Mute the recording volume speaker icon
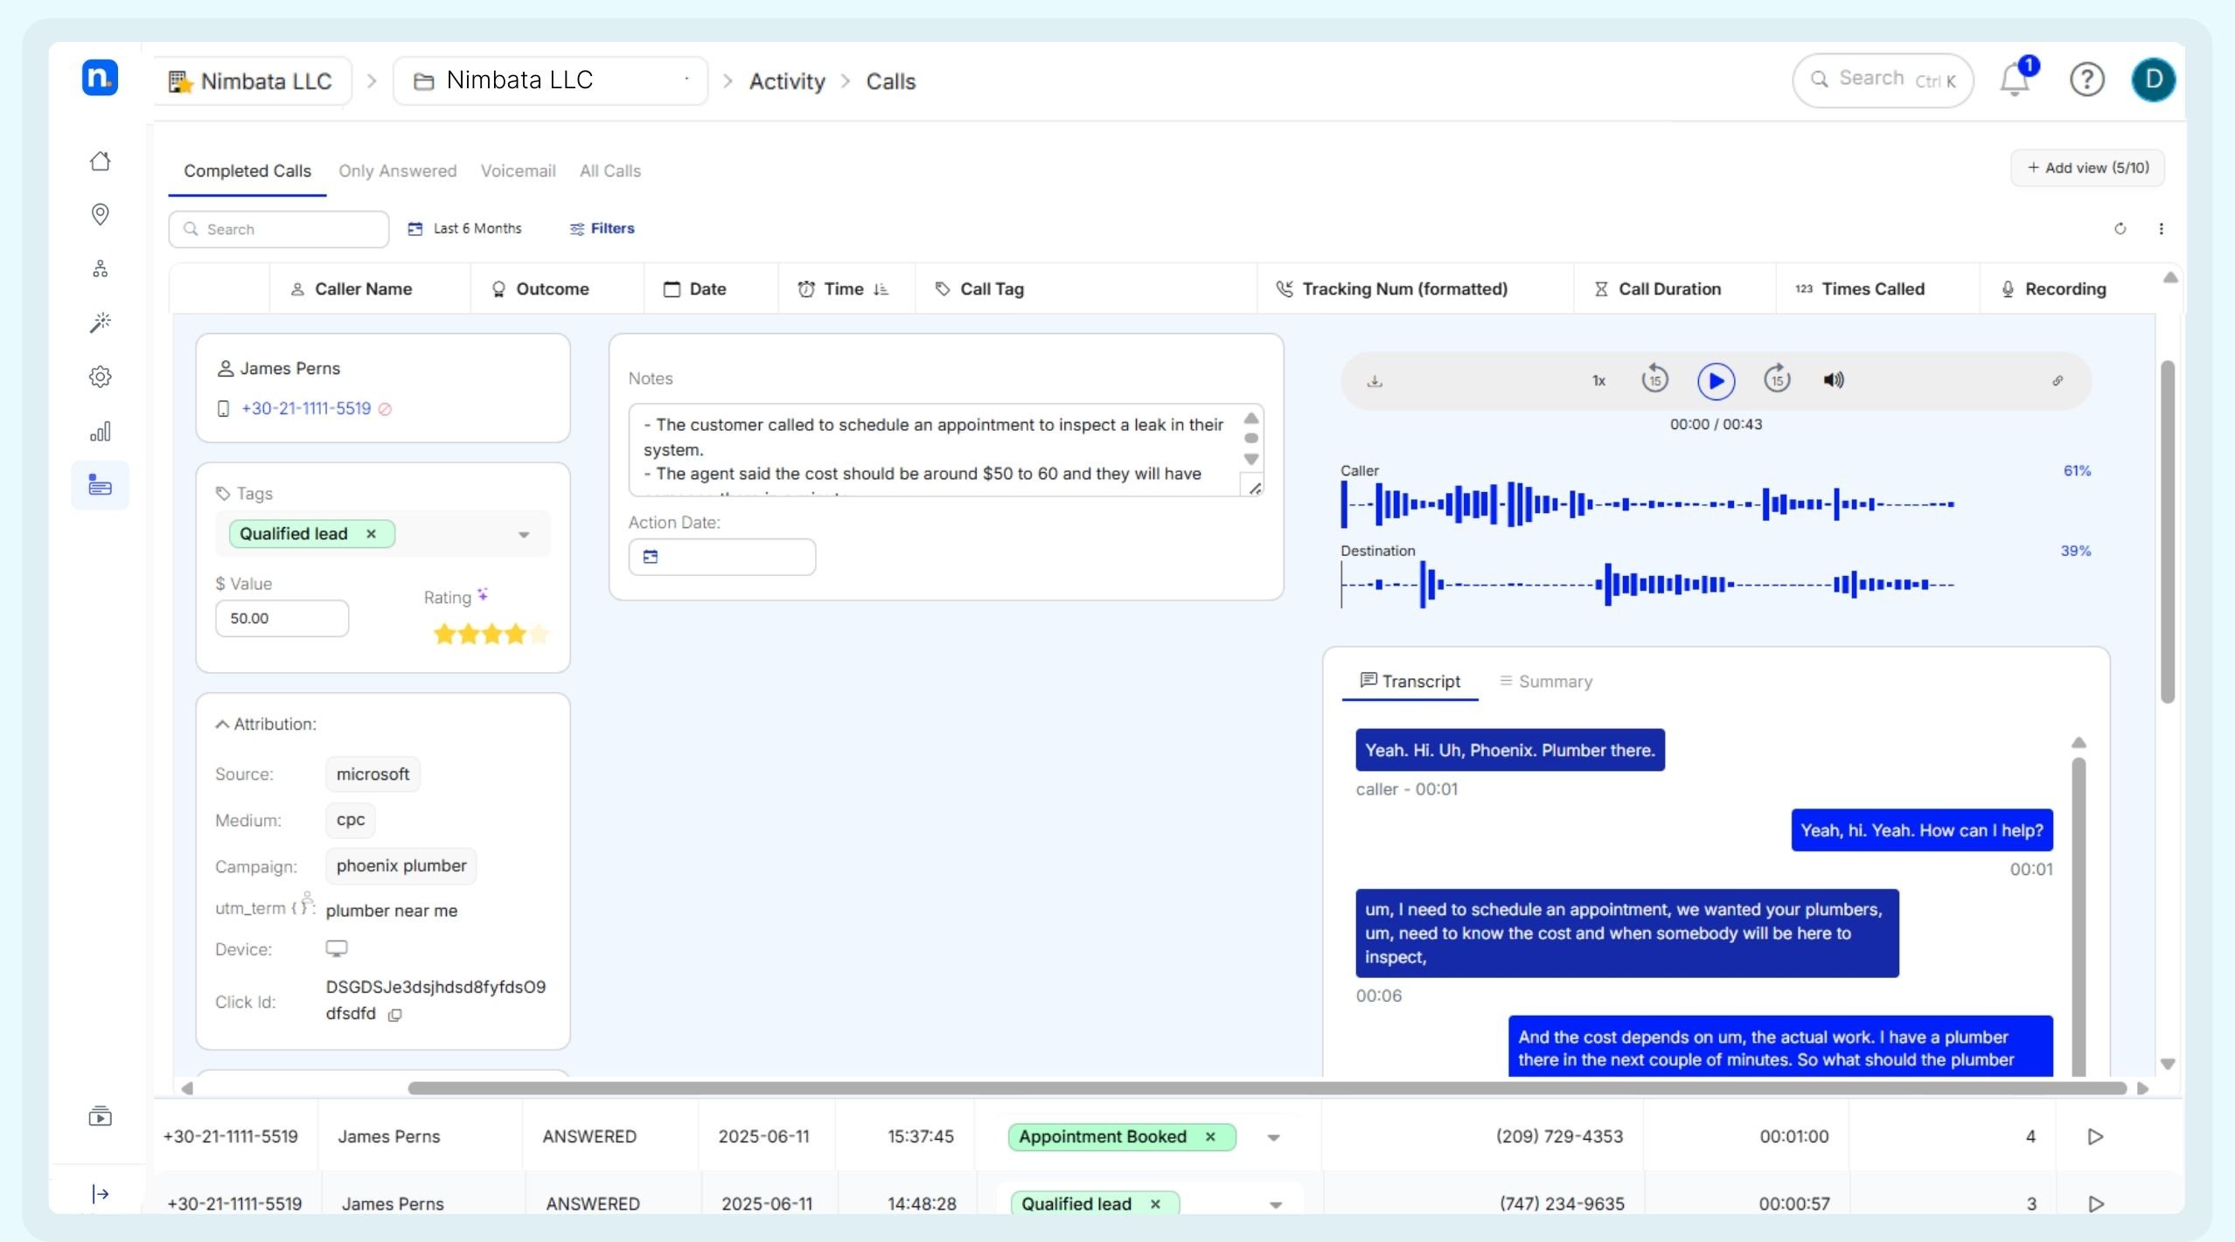Screen dimensions: 2235x1242 pyautogui.click(x=1834, y=380)
